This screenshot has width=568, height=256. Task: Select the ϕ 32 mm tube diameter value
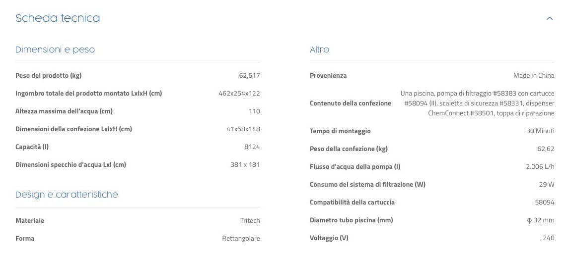coord(540,220)
